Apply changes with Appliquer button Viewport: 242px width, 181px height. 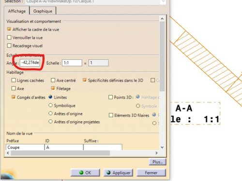click(118, 173)
